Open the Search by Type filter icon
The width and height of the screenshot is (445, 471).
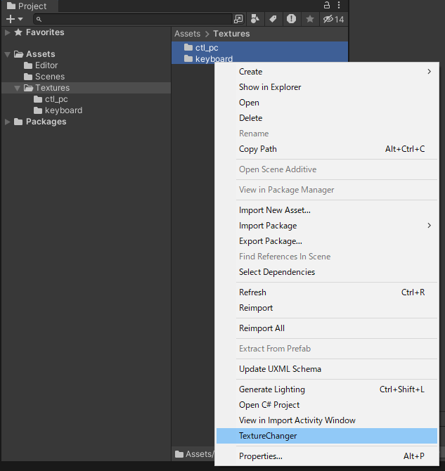(x=254, y=19)
